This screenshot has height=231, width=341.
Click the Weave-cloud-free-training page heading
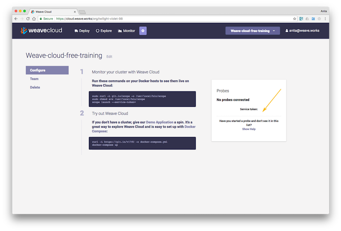(64, 55)
